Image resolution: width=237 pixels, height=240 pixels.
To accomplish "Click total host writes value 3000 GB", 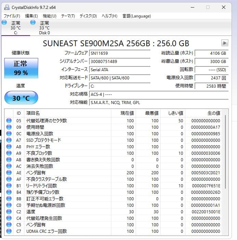I will point(212,61).
